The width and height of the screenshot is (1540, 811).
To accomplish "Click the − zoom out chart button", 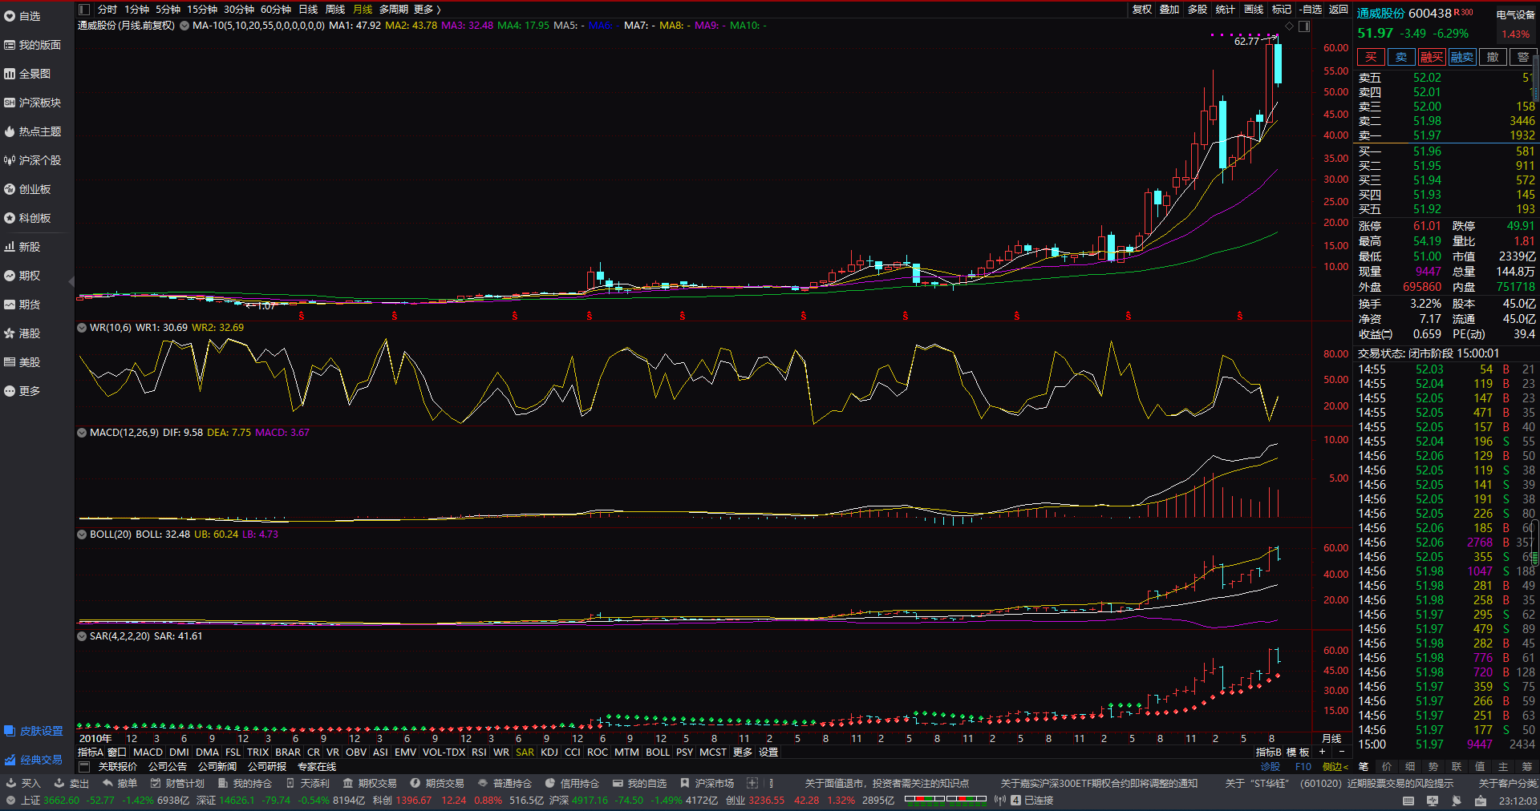I will coord(1342,752).
